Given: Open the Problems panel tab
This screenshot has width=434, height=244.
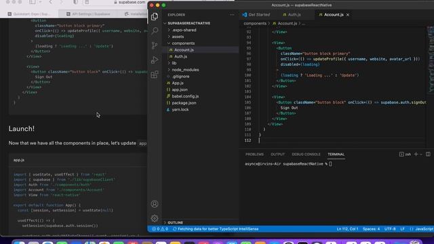Looking at the screenshot, I should 254,155.
